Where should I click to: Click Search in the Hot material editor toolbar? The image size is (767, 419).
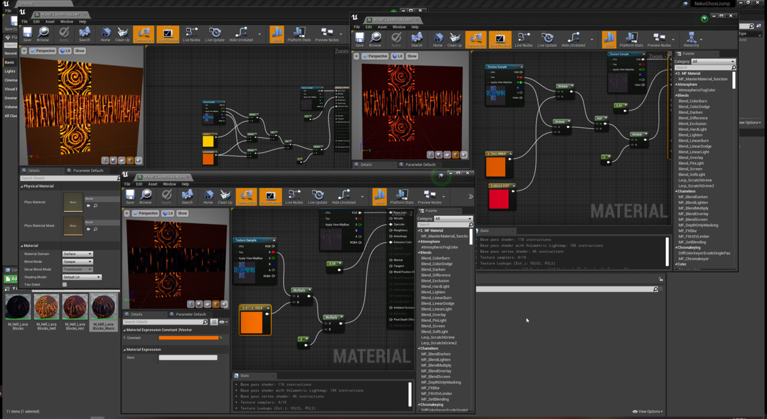[x=417, y=40]
